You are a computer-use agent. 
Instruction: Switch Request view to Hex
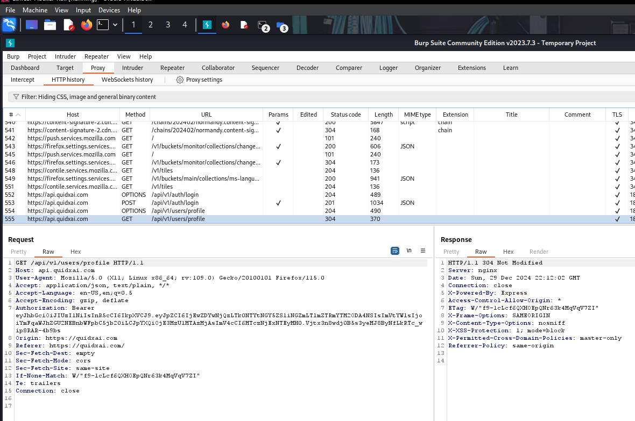pos(76,252)
